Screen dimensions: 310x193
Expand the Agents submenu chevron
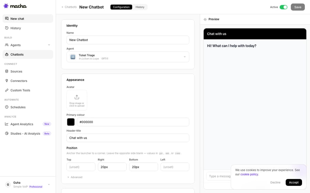click(x=49, y=45)
